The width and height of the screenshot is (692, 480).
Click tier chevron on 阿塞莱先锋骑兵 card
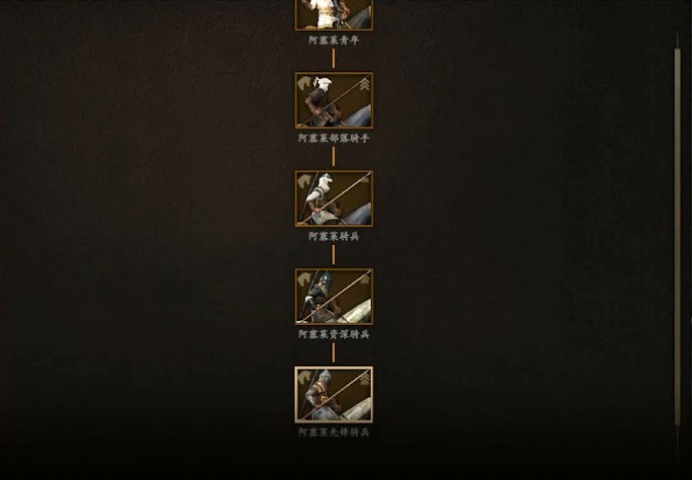(364, 377)
